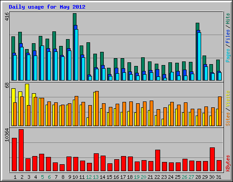Click the 'Hits' legend label
The width and height of the screenshot is (233, 182).
(x=228, y=19)
